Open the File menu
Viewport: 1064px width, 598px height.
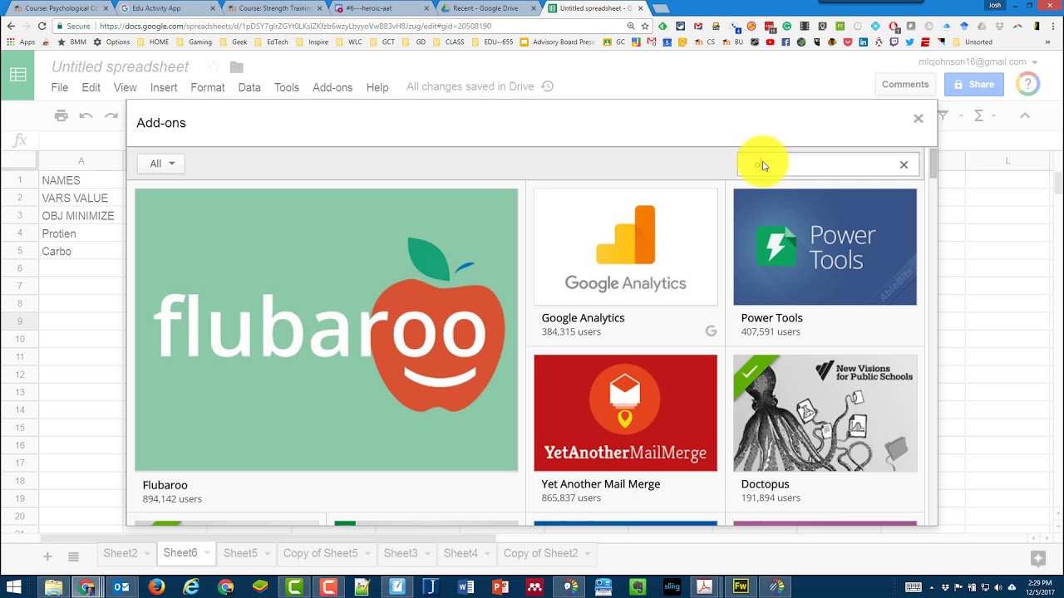(x=60, y=87)
